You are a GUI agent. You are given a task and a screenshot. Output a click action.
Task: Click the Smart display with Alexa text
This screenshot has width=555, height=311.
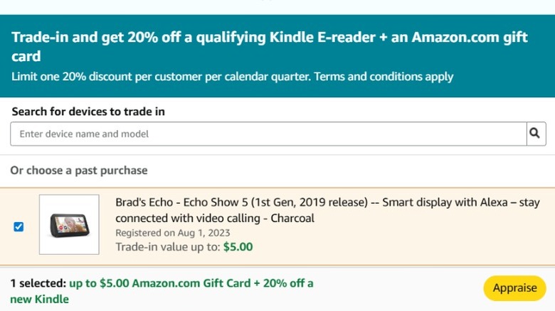(x=441, y=202)
